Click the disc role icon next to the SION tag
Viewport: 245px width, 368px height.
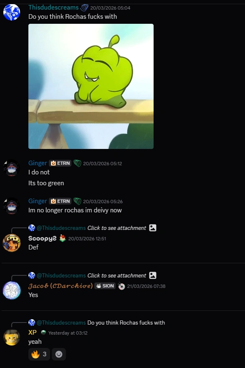click(121, 286)
